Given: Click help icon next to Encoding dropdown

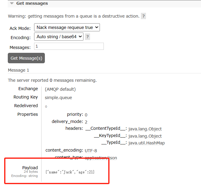Looking at the screenshot, I should 87,37.
